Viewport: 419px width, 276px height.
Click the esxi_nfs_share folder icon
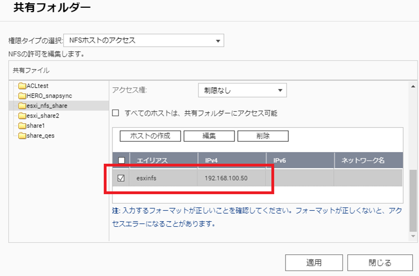pos(22,106)
